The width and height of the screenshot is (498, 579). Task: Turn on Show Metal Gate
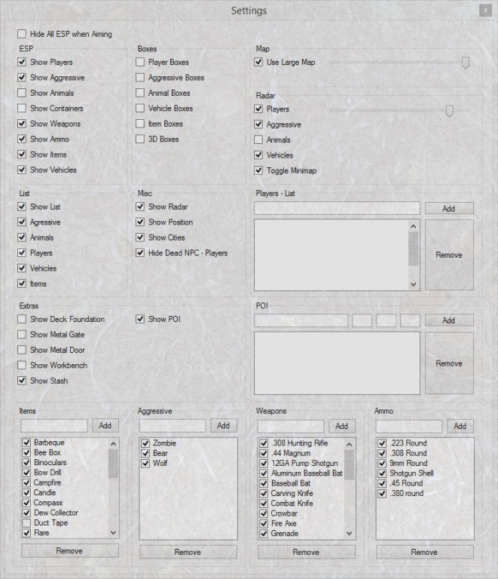(x=22, y=335)
